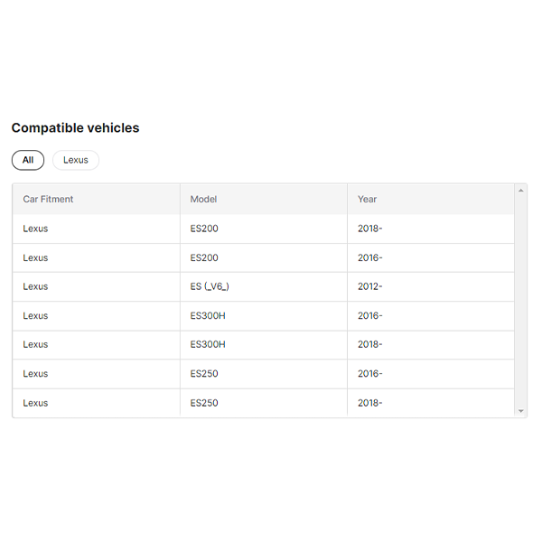Select the ES200 model in the 2018- row
The height and width of the screenshot is (542, 542).
204,229
